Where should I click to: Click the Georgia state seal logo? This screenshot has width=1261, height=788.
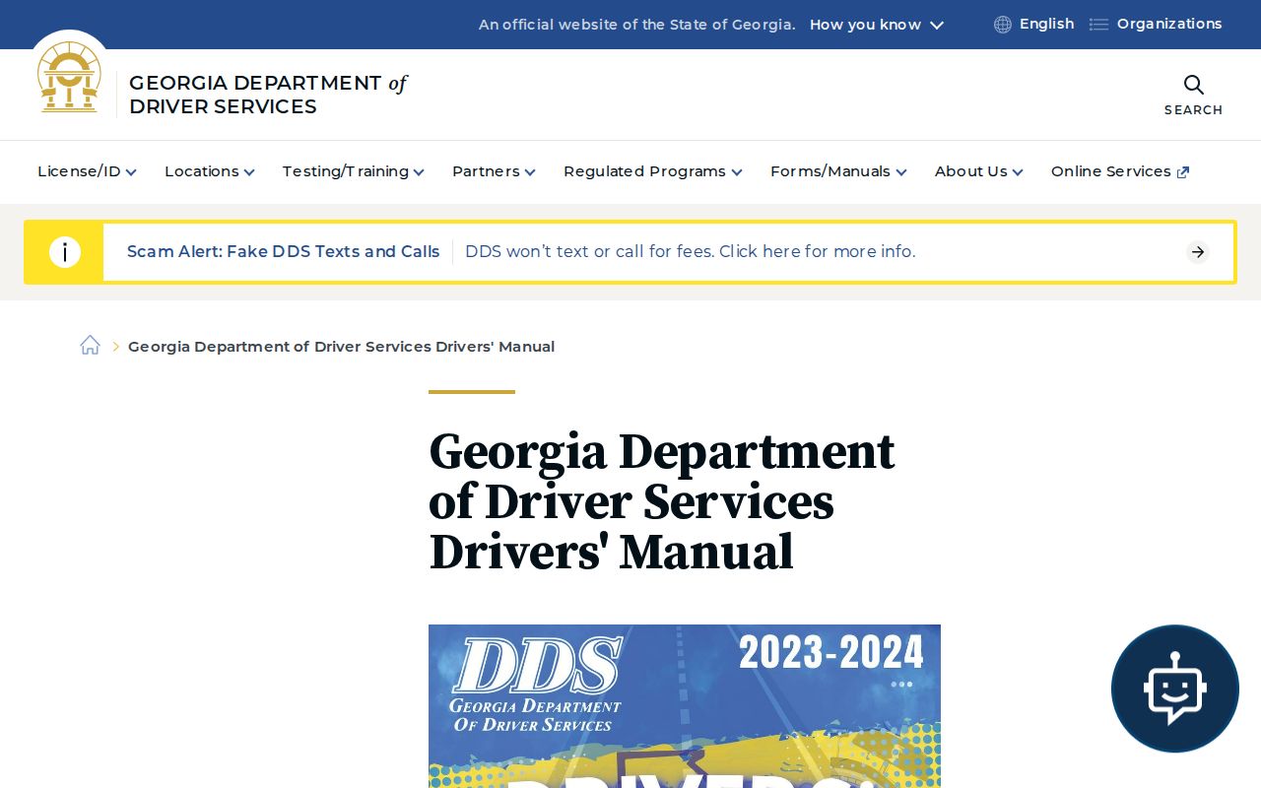tap(69, 77)
